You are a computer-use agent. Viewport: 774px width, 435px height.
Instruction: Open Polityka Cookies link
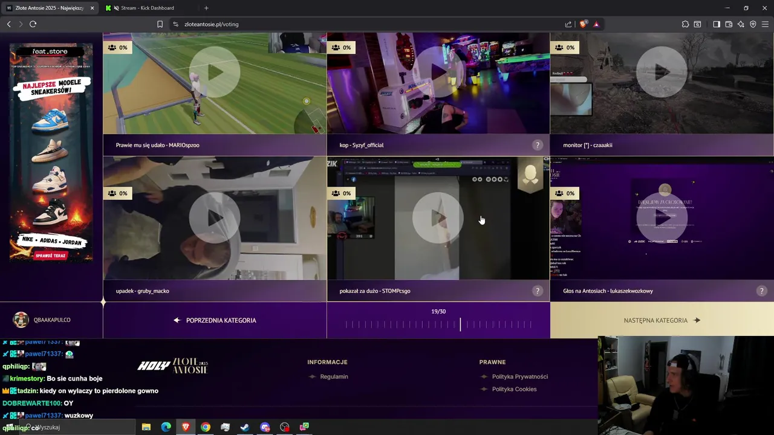[x=514, y=389]
